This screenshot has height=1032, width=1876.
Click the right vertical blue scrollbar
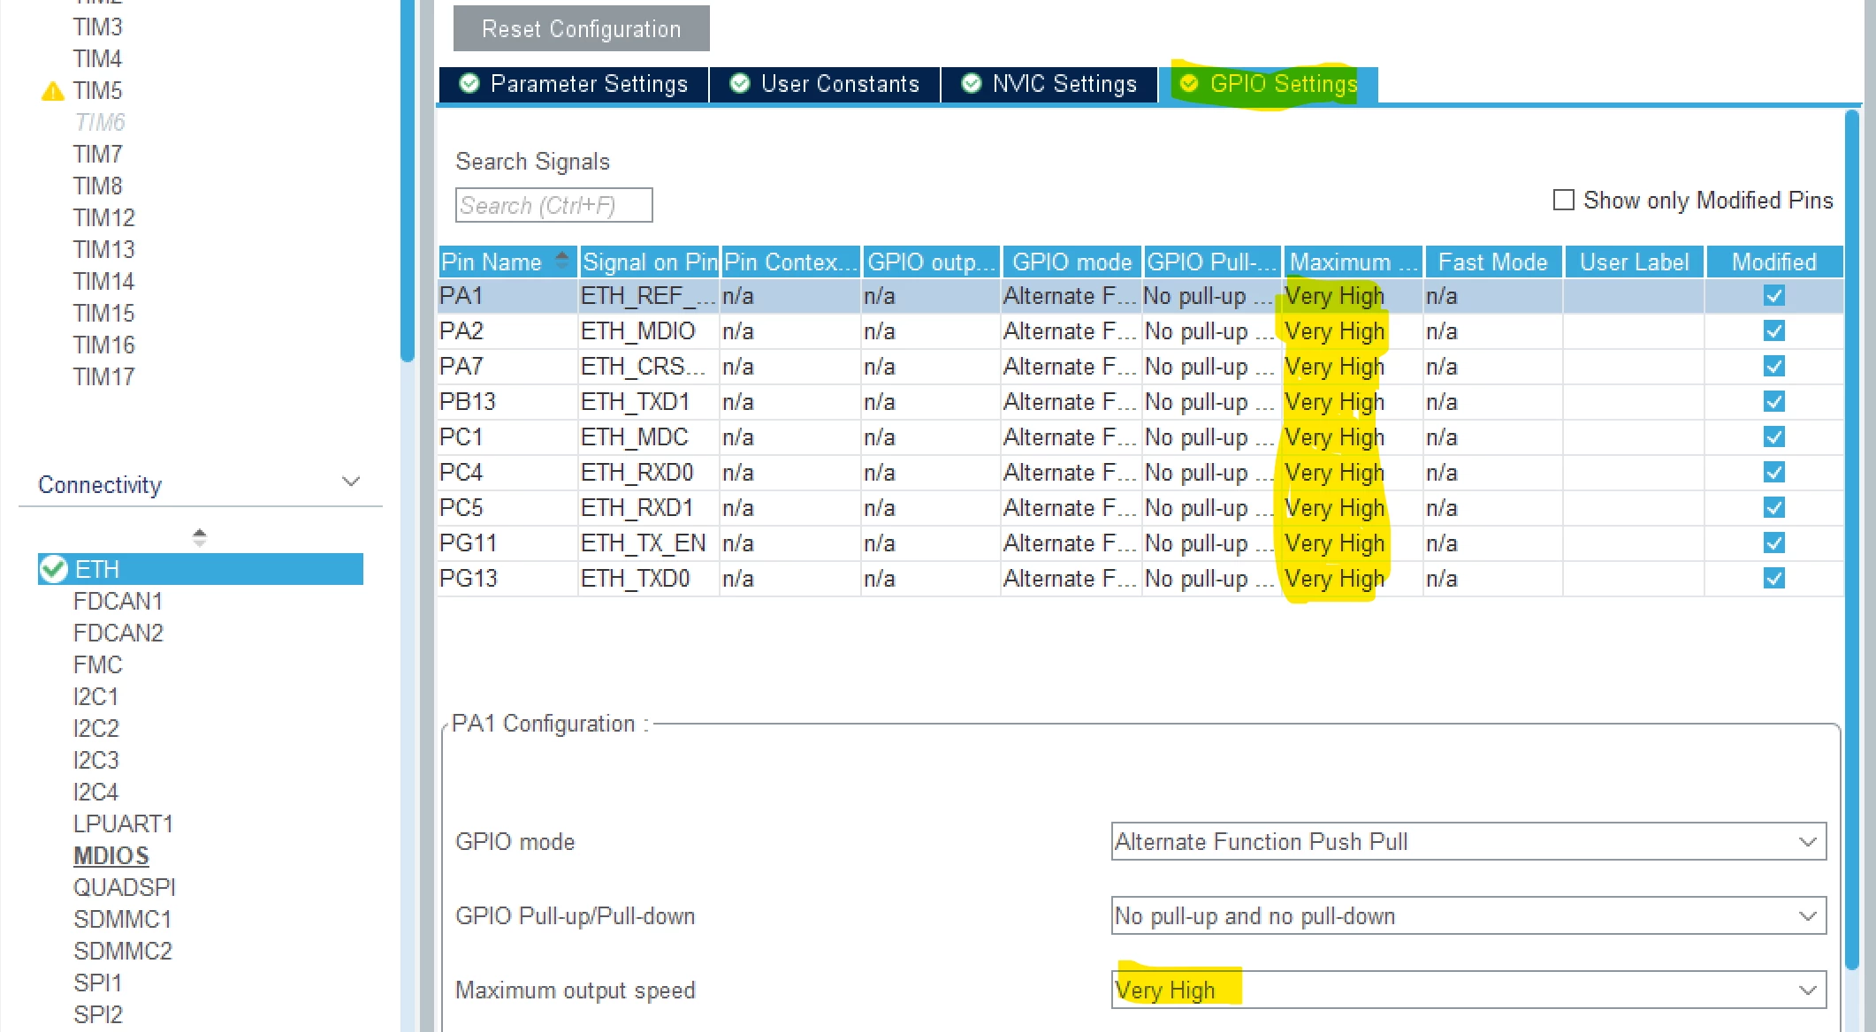click(x=1852, y=539)
